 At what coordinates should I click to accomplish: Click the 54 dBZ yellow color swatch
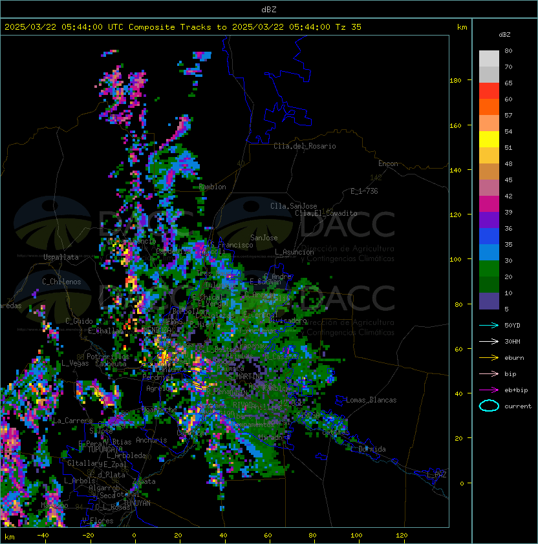click(x=489, y=139)
